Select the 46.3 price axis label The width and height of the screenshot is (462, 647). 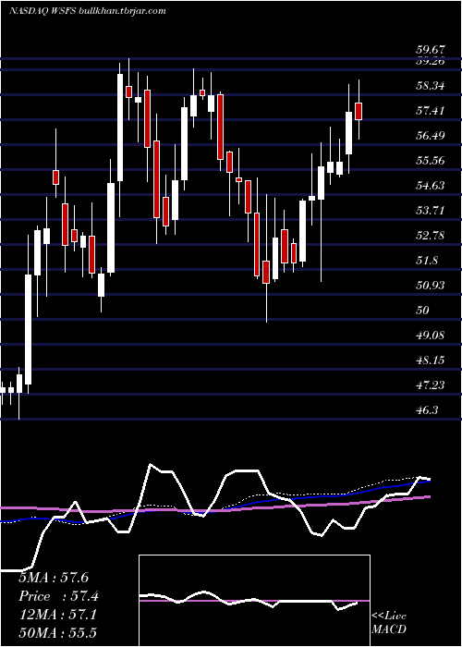pos(427,410)
